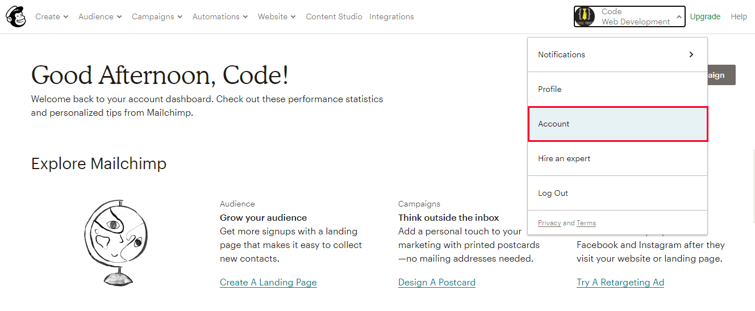
Task: Open the Terms link
Action: [x=586, y=223]
